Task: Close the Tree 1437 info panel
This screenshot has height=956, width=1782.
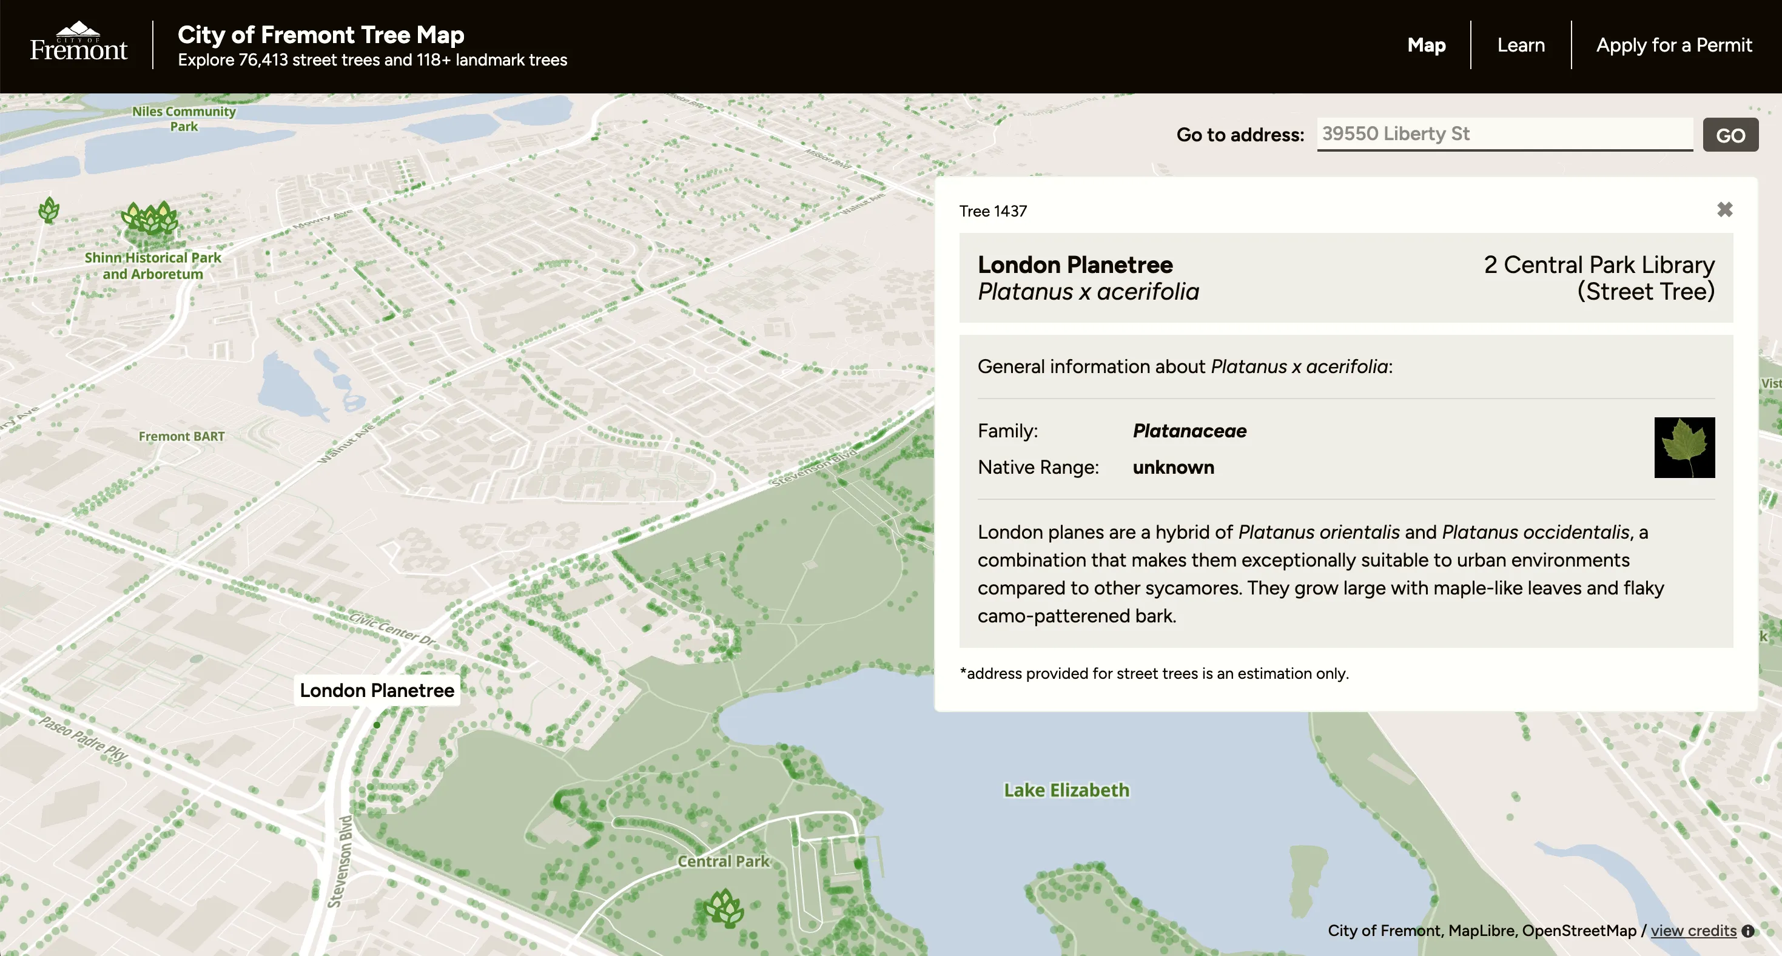Action: (1724, 210)
